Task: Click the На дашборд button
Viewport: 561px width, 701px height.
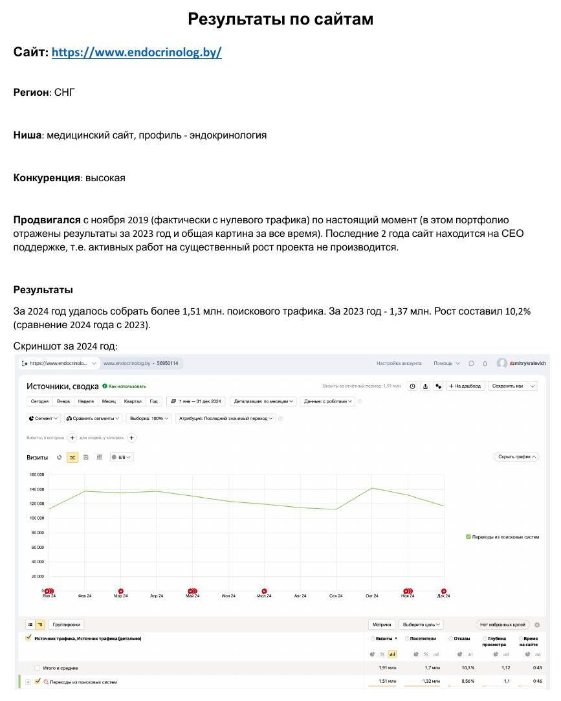Action: [x=465, y=386]
